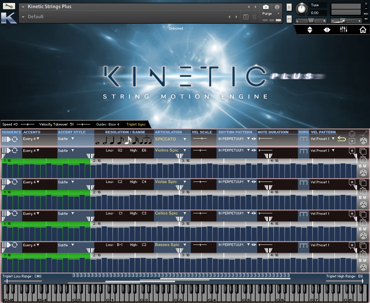
Task: Open the Every 4 accents dropdown for Violins
Action: pos(31,150)
